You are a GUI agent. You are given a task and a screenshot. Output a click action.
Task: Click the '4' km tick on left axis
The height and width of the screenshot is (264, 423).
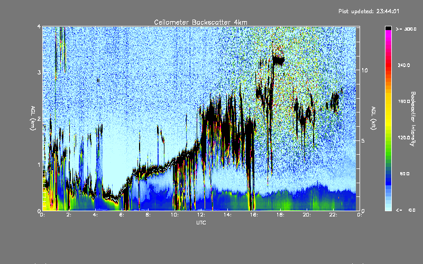click(x=39, y=26)
